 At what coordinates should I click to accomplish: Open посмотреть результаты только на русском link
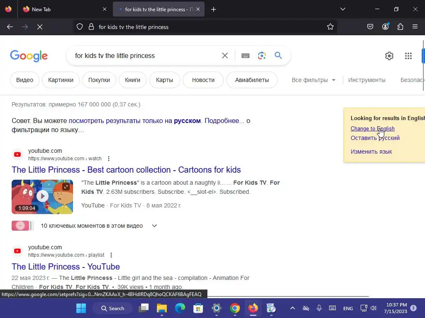click(x=135, y=120)
